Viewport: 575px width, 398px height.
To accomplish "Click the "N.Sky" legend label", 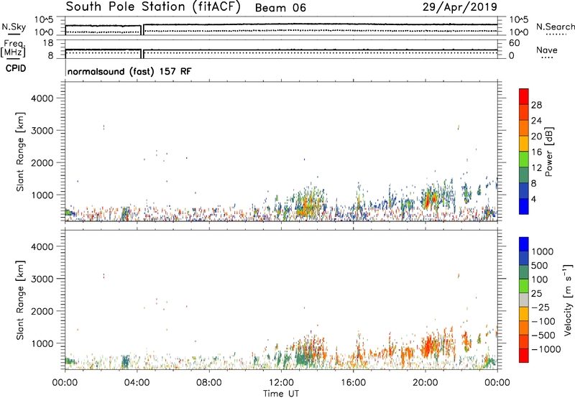I will pyautogui.click(x=14, y=27).
